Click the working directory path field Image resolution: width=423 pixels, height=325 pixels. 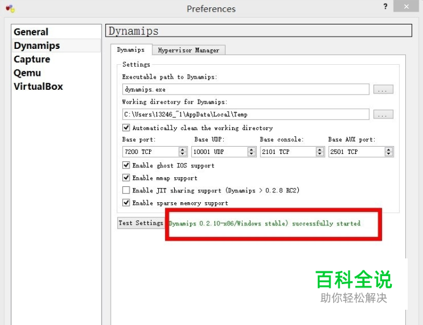(246, 114)
